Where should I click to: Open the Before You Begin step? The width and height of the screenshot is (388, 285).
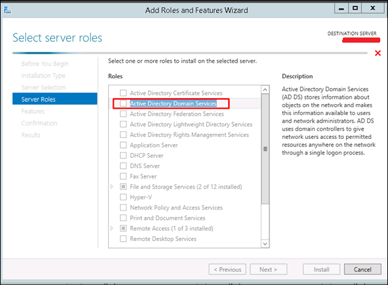tap(45, 64)
